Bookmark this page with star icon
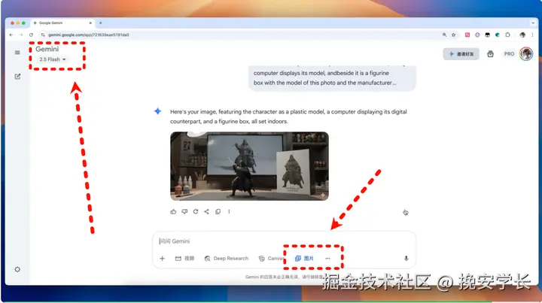 (x=453, y=35)
